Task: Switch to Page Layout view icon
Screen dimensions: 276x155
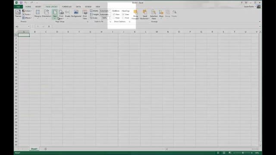Action: pyautogui.click(x=224, y=153)
